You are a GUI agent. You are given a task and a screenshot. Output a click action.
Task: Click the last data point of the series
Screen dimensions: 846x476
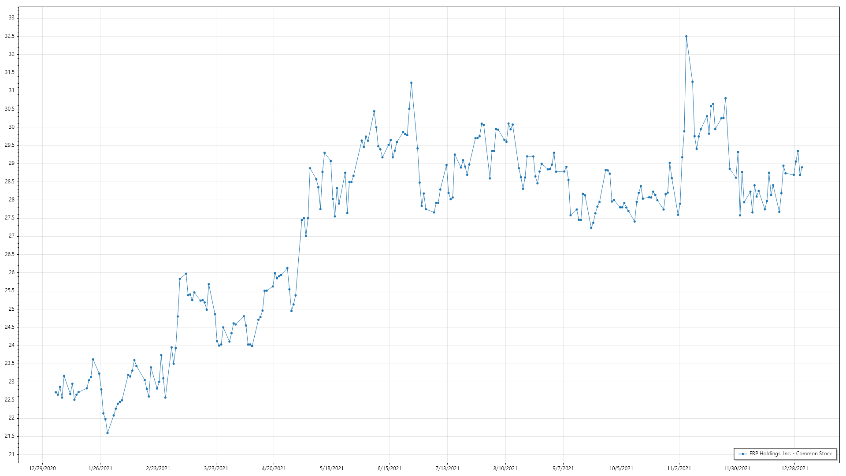coord(802,167)
